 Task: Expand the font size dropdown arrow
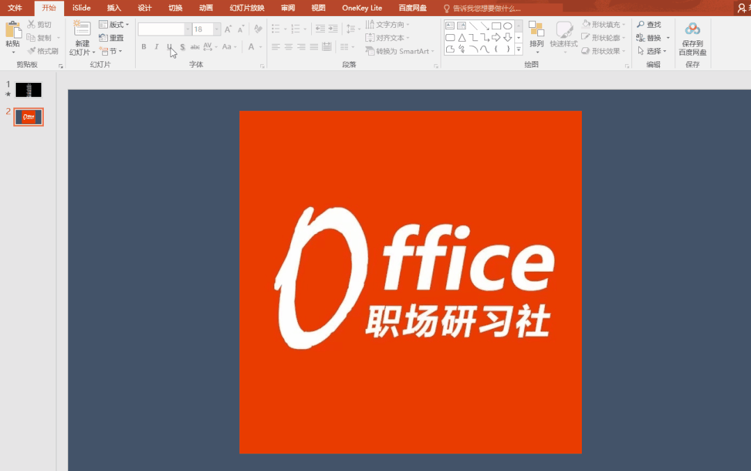pos(216,29)
